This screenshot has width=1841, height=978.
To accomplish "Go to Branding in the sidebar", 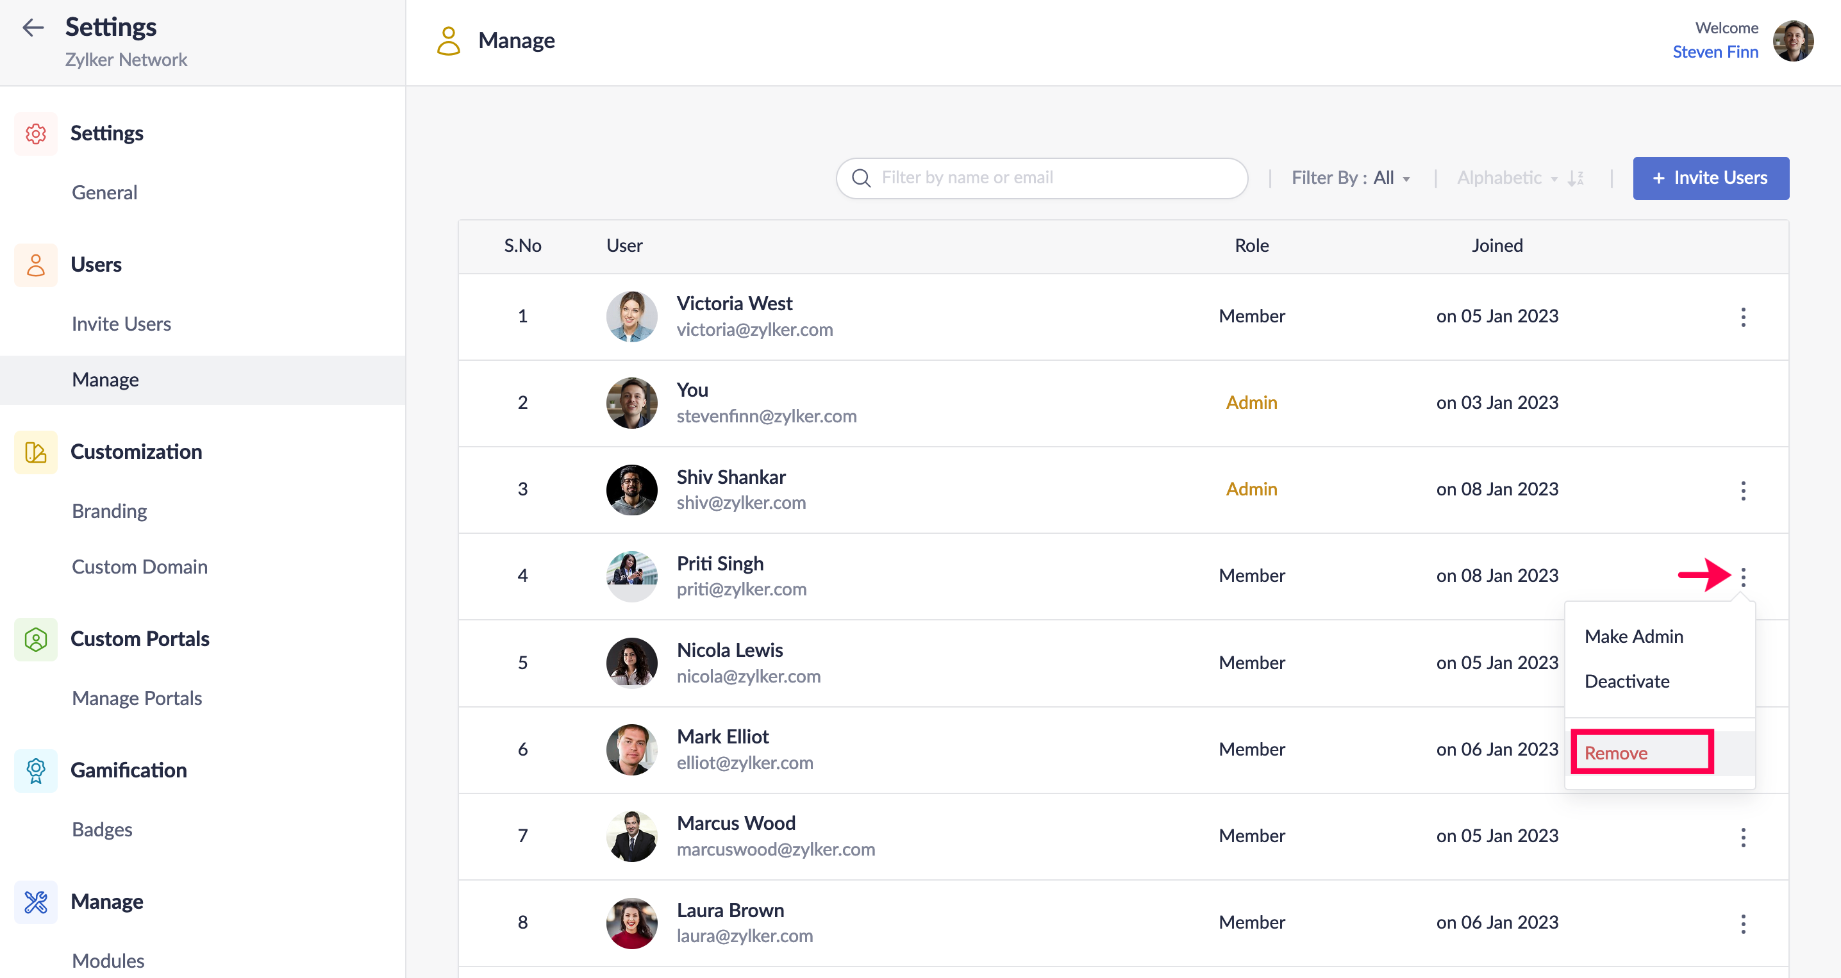I will (110, 511).
